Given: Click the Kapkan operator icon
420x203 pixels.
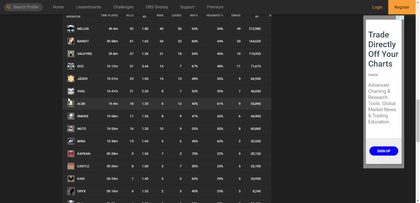Looking at the screenshot, I should pyautogui.click(x=71, y=154).
